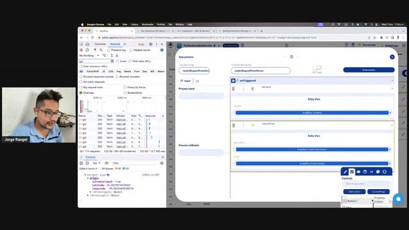
Task: Check Blocked response cookies checkbox
Action: [x=81, y=77]
